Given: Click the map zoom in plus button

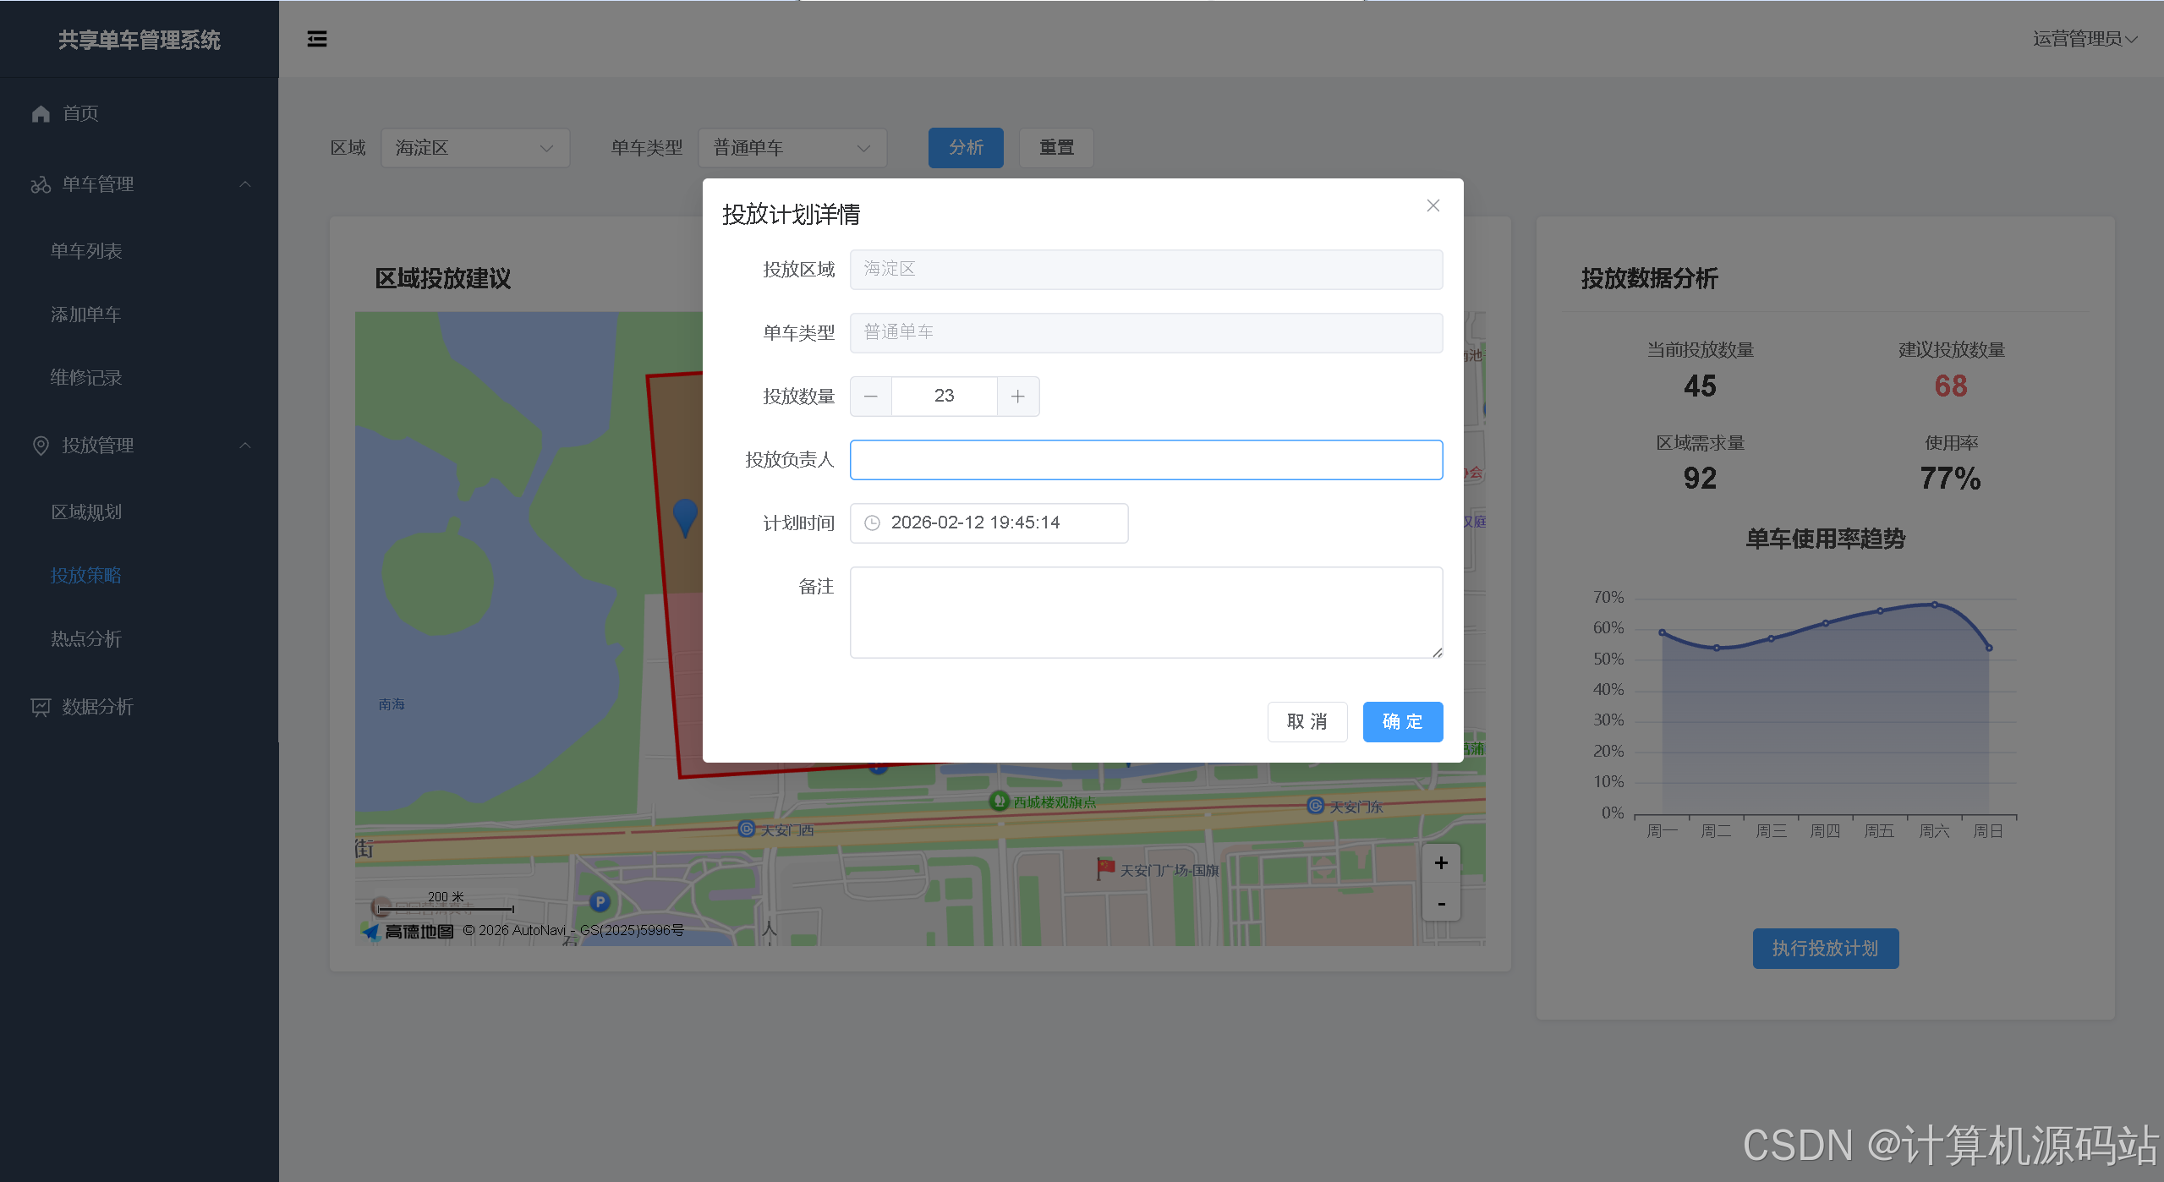Looking at the screenshot, I should [x=1441, y=863].
